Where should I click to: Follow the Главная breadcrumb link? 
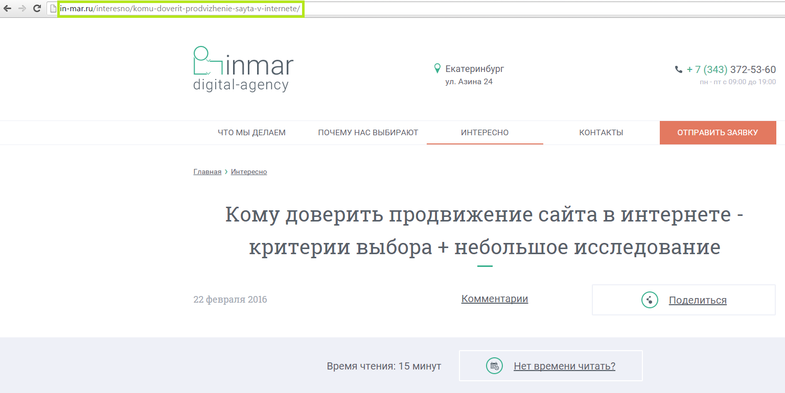[207, 172]
